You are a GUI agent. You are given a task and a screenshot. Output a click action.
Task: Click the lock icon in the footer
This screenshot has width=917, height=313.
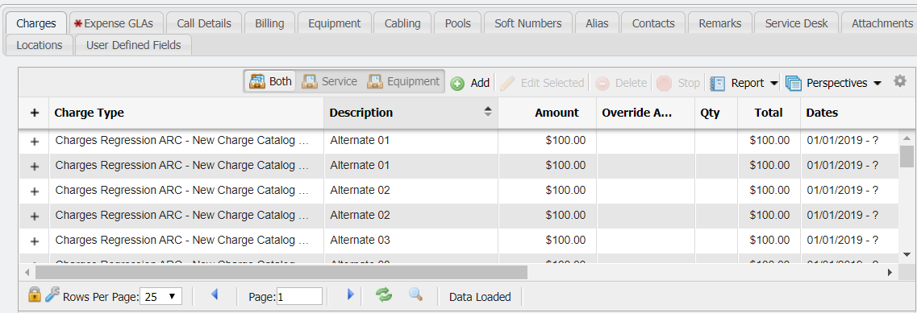(x=35, y=295)
